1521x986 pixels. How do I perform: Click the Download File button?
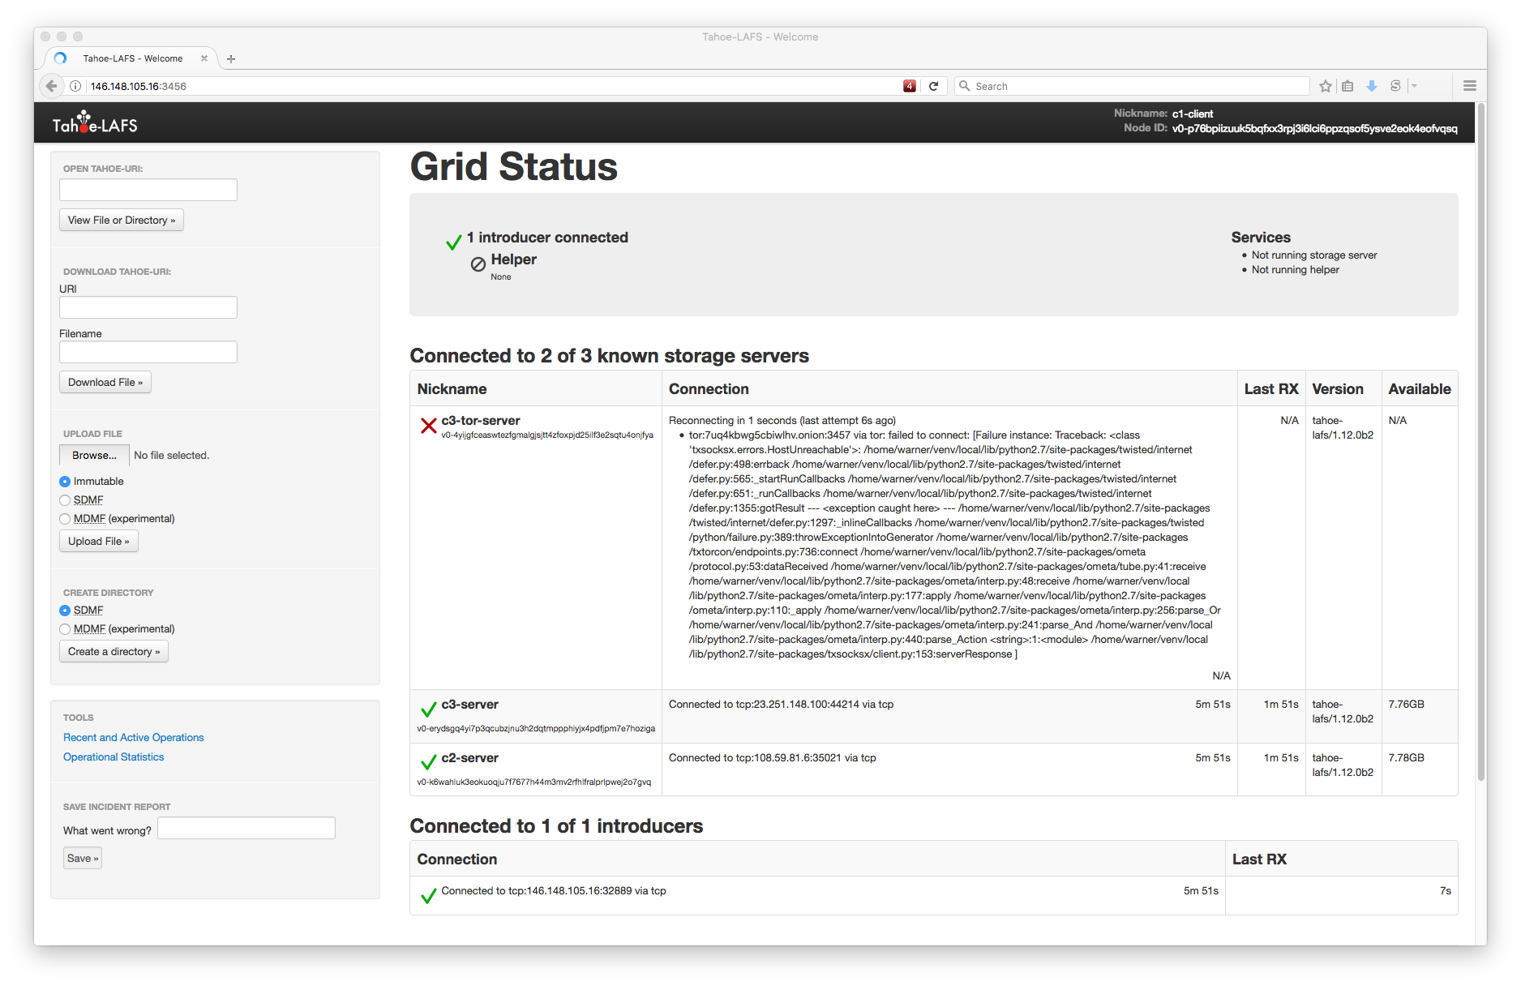pos(105,382)
